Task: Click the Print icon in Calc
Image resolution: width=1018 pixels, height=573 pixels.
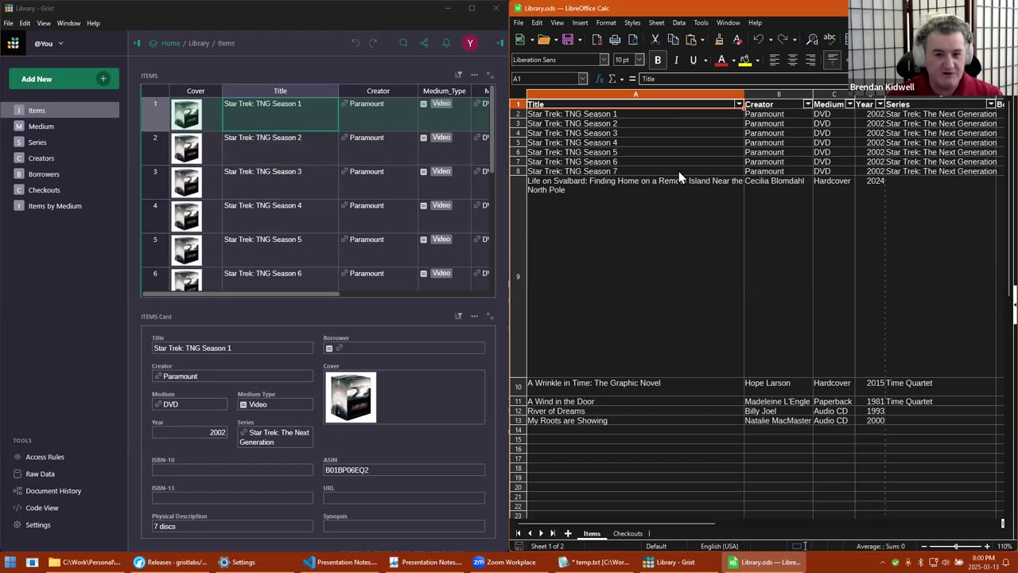Action: (615, 39)
